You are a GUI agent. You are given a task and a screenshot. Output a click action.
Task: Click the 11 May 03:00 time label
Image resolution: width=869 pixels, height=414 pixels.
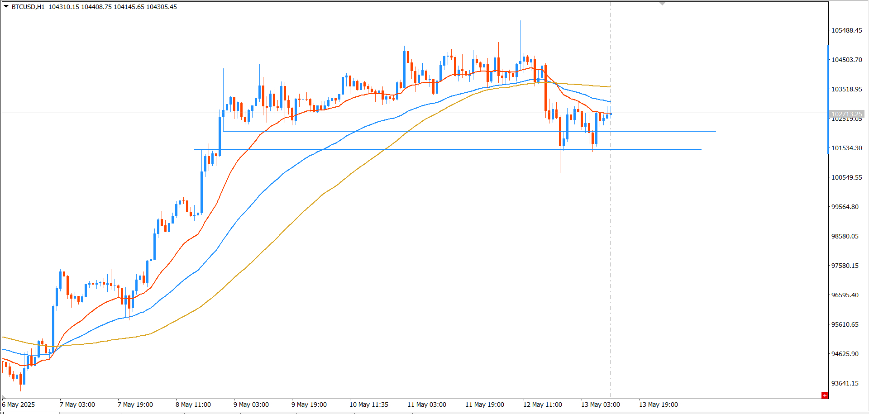click(x=427, y=404)
